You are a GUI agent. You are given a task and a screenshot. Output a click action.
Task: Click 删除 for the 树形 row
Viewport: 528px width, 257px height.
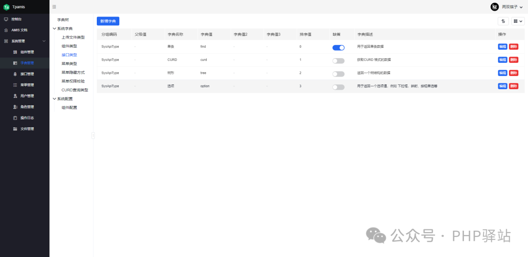pyautogui.click(x=513, y=73)
